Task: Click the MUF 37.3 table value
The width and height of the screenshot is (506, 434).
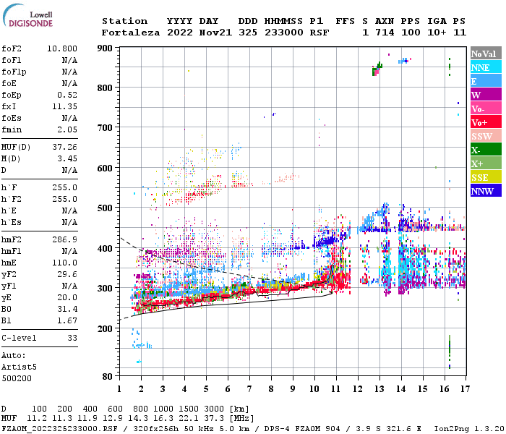Action: (214, 419)
